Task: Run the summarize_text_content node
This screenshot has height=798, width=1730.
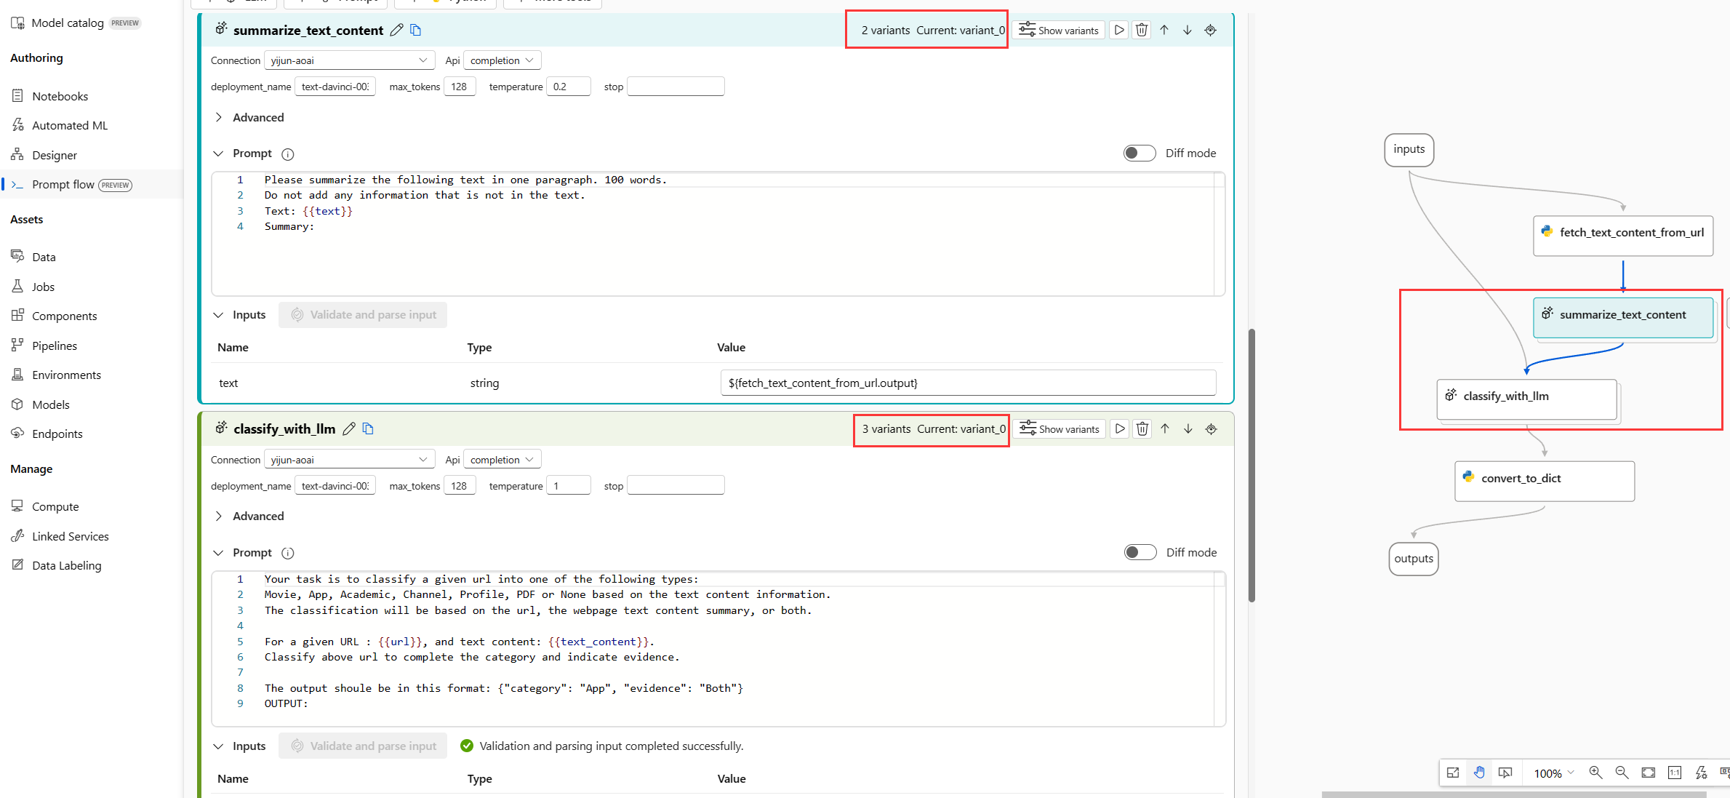Action: [1119, 30]
